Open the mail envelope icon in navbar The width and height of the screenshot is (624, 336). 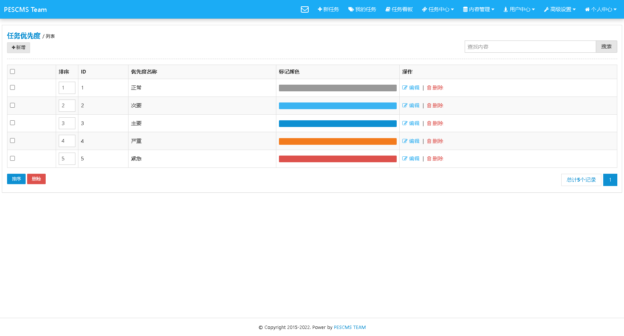305,9
